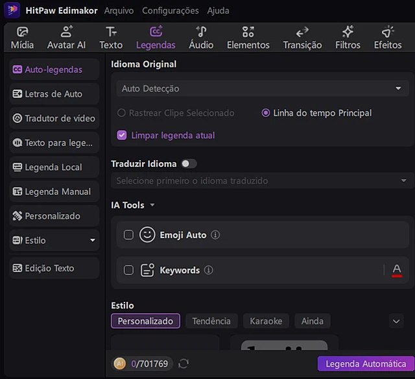The width and height of the screenshot is (415, 379).
Task: Open the Elementos panel
Action: tap(248, 38)
